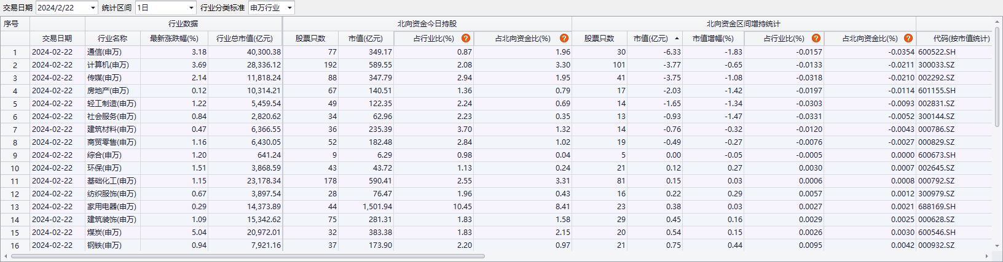1003x262 pixels.
Task: Click the horizontal scrollbar's right arrow
Action: (987, 256)
